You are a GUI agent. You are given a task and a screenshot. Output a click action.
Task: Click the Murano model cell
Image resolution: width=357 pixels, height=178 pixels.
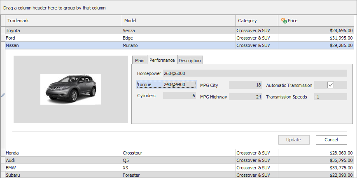(x=179, y=45)
